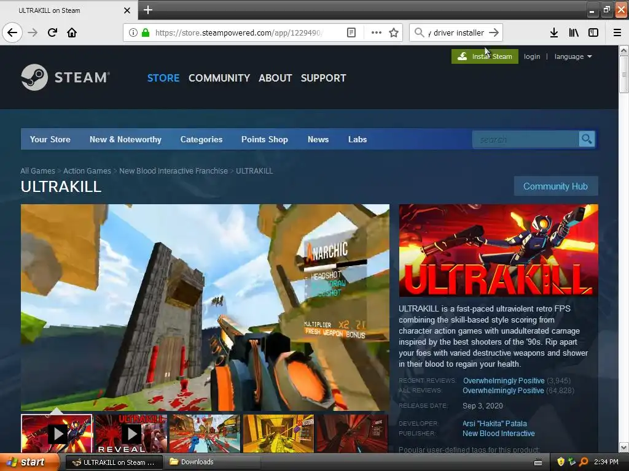Click the search bar magnifier icon
This screenshot has height=471, width=629.
419,33
